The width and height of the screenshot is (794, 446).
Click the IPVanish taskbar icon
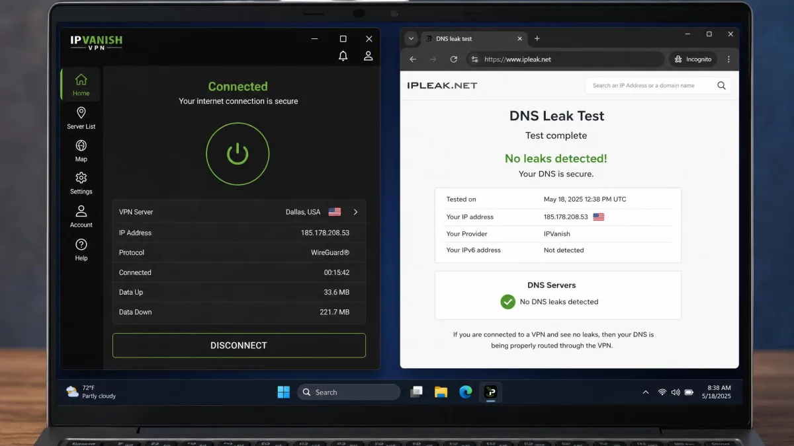tap(490, 392)
